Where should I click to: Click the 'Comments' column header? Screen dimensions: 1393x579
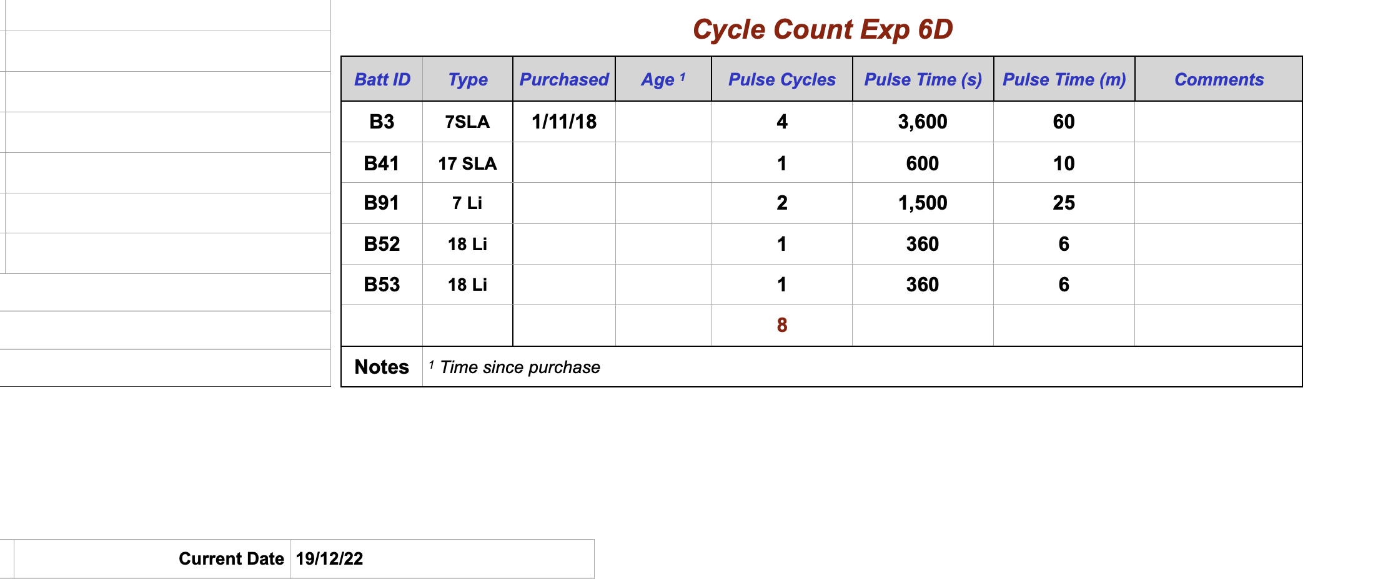pos(1219,79)
